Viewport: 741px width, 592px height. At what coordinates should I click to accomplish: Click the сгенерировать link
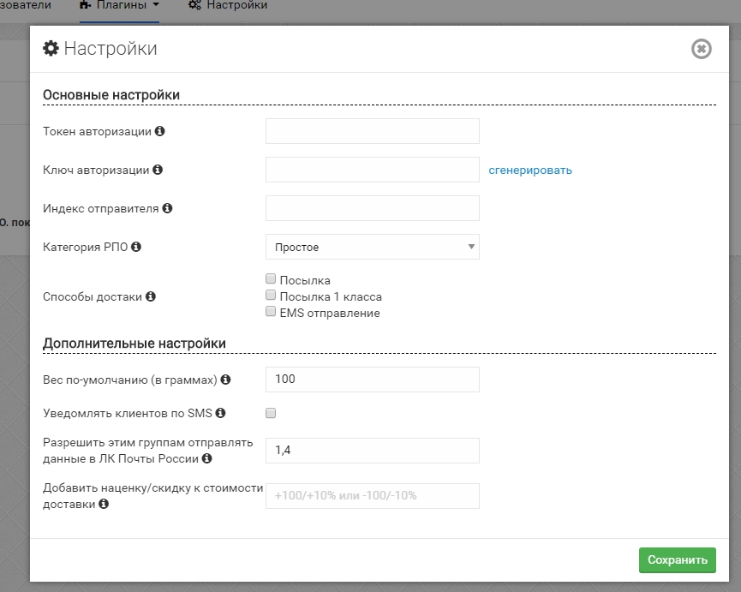[x=530, y=170]
